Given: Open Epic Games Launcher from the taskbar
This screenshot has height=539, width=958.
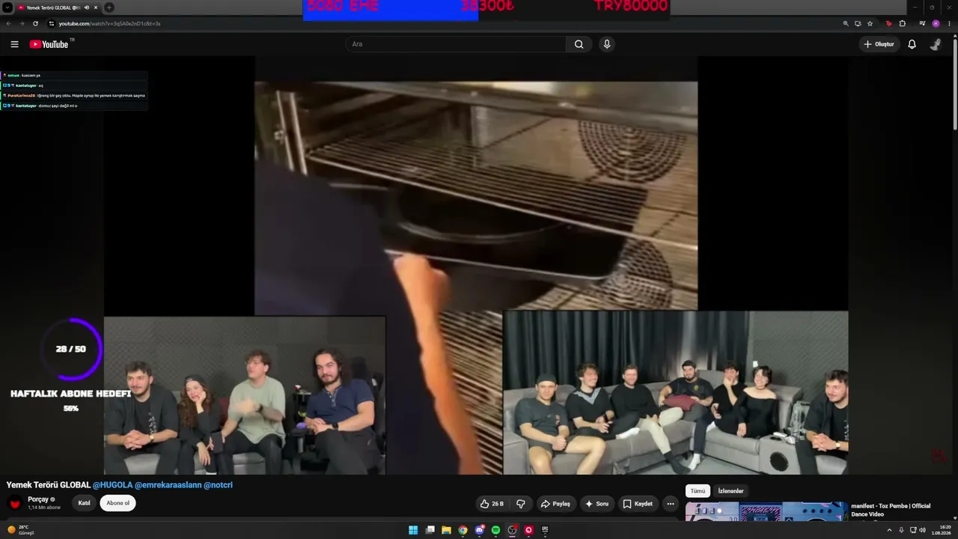Looking at the screenshot, I should pyautogui.click(x=545, y=530).
